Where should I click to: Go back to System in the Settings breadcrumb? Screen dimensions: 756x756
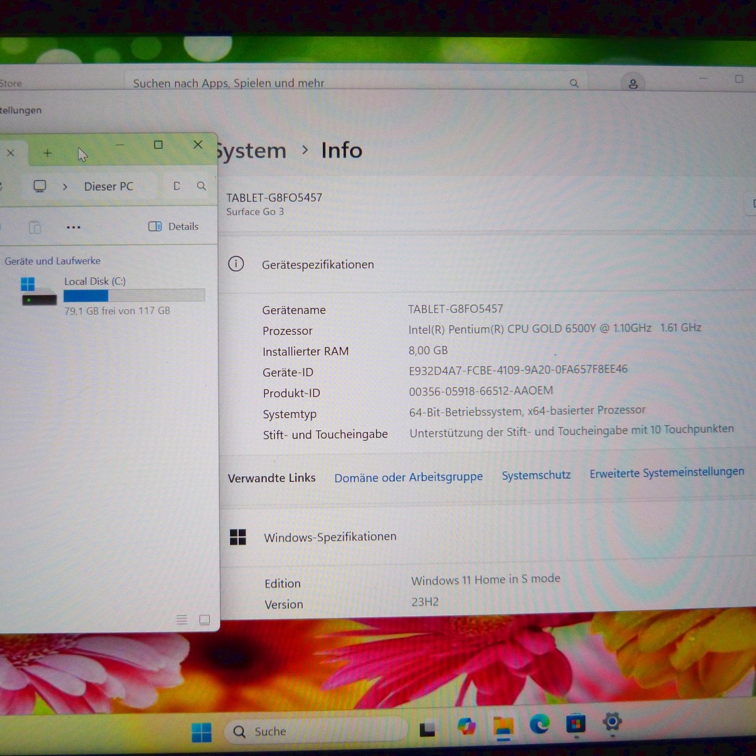coord(251,151)
